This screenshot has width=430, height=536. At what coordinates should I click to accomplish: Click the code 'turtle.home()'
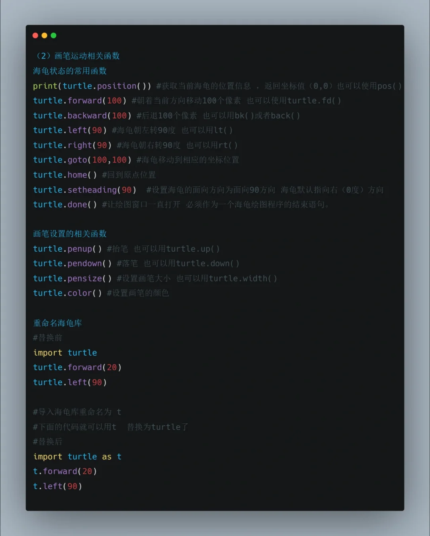(65, 175)
